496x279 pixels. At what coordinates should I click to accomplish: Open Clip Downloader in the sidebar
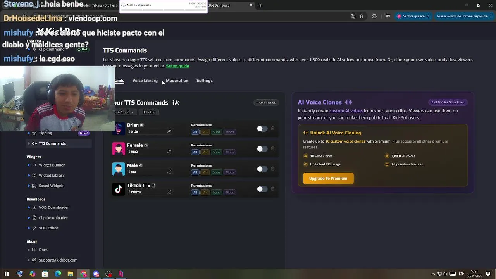59,218
